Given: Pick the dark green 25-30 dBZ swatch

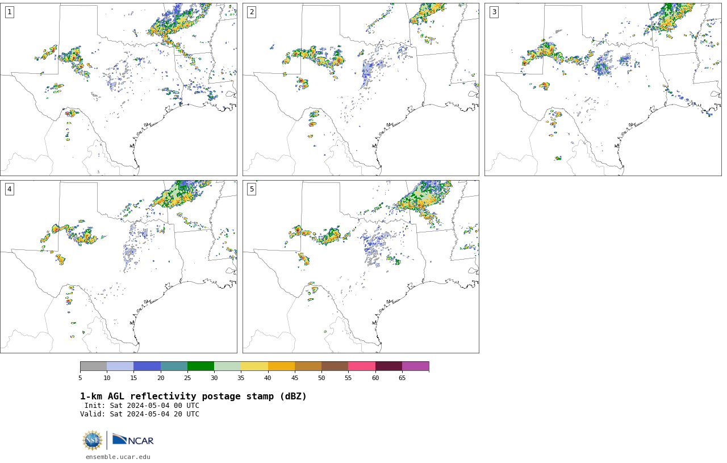Looking at the screenshot, I should 200,366.
